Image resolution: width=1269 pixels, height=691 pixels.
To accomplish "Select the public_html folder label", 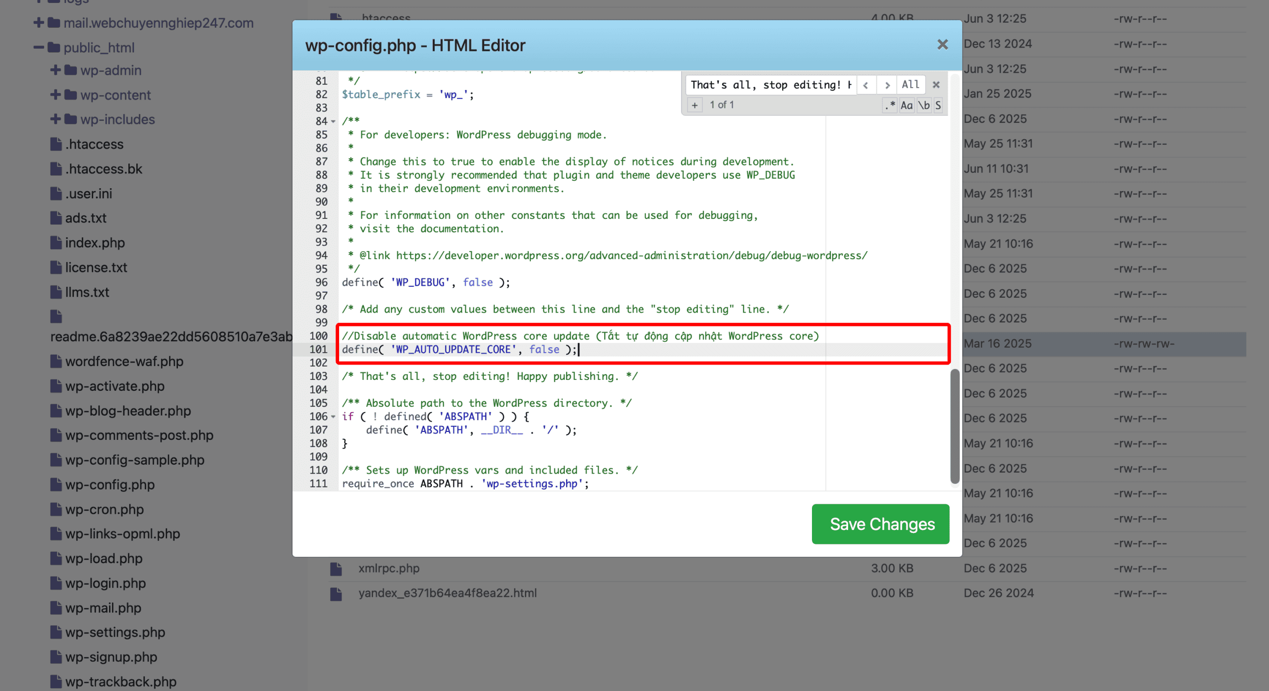I will (99, 48).
